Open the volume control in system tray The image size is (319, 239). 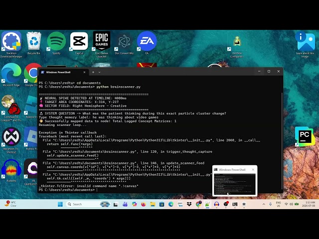[291, 204]
